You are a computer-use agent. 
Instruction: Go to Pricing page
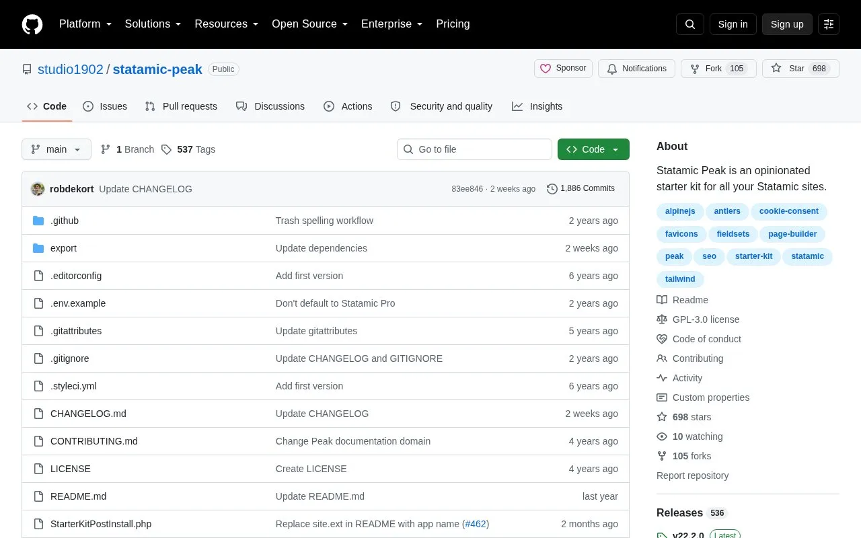point(453,24)
